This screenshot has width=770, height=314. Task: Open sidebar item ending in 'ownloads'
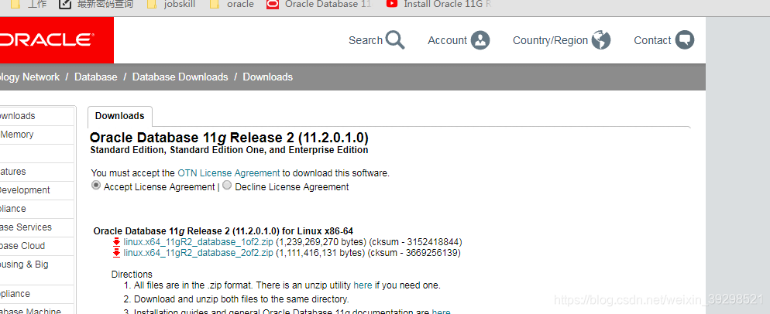point(18,116)
